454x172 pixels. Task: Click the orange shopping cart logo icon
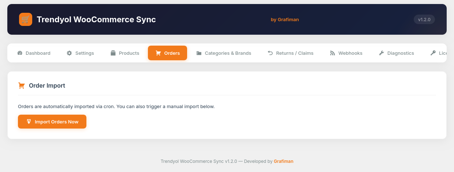coord(26,19)
